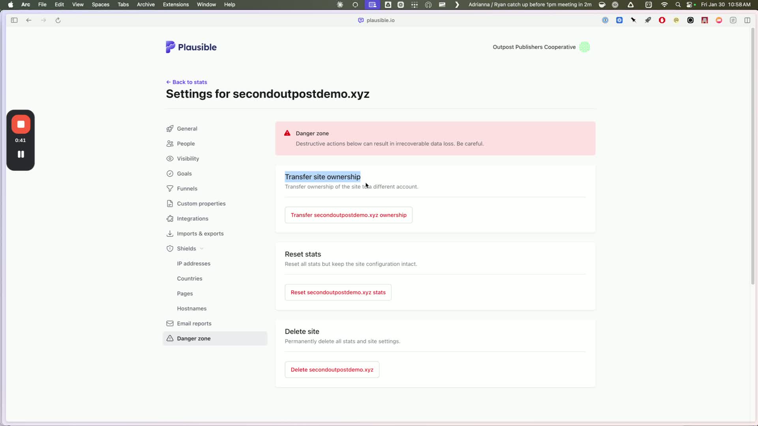Screen dimensions: 758x426
Task: Open the calendar meeting reminder in menu bar
Action: [x=530, y=4]
